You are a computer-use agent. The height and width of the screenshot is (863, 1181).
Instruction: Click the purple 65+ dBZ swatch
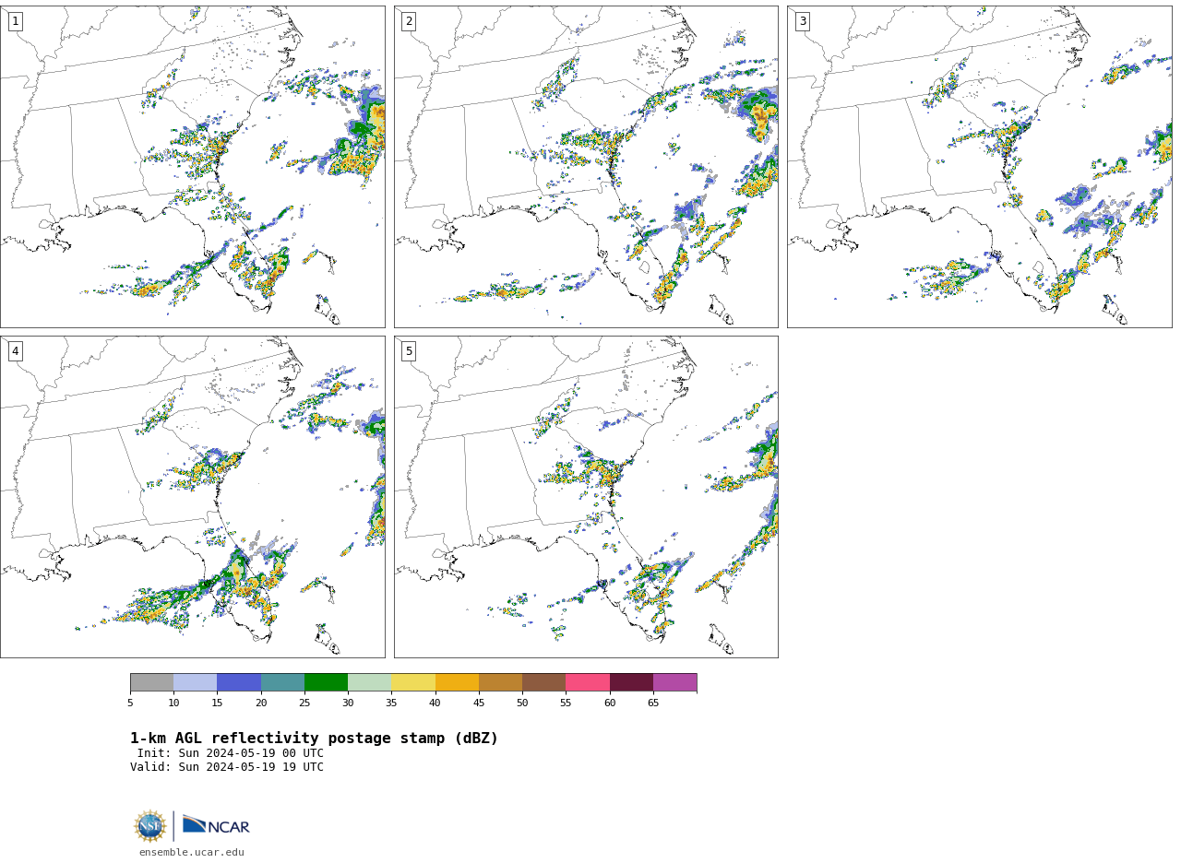click(x=674, y=682)
